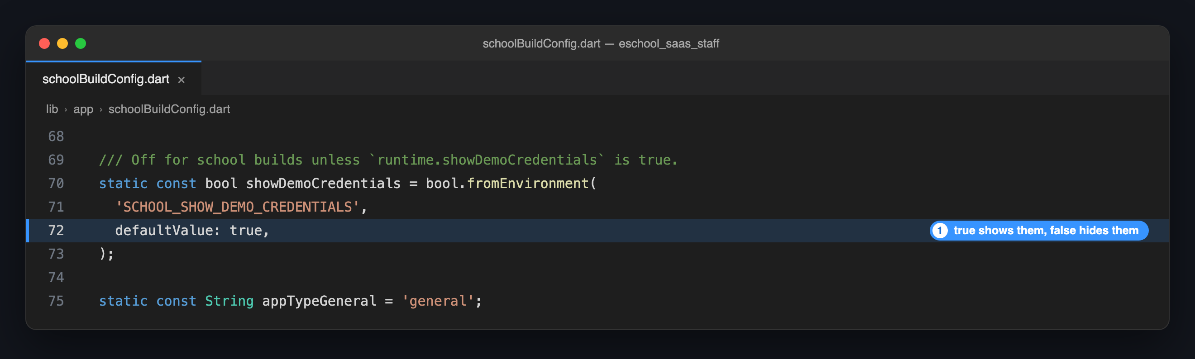
Task: Click line number 75 in gutter
Action: 56,301
